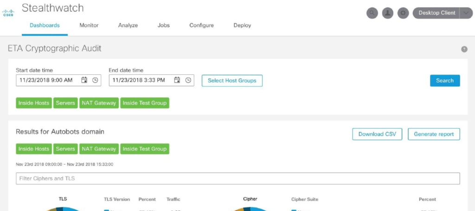Click Inside Hosts tag under Results
This screenshot has height=211, width=475.
(33, 149)
